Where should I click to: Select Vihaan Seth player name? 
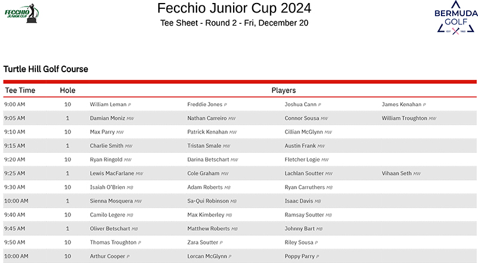(397, 174)
